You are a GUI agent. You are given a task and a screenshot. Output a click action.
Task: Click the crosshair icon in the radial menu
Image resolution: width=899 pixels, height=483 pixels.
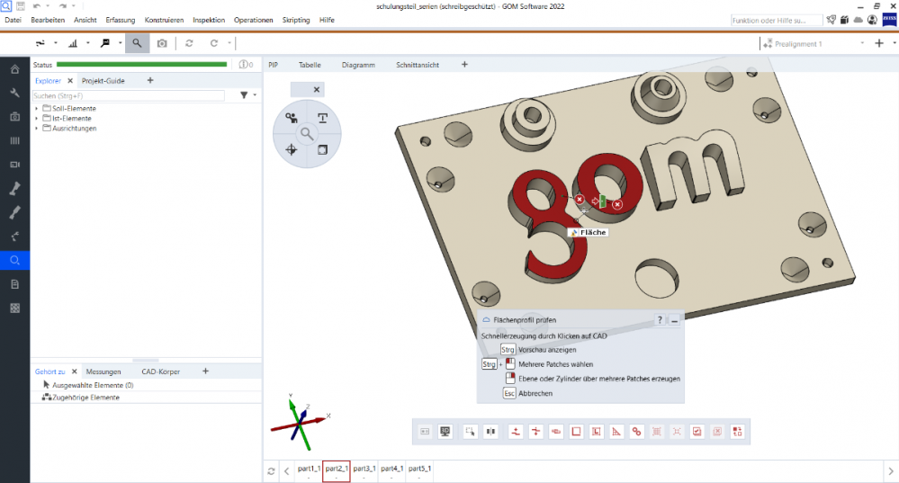tap(292, 149)
